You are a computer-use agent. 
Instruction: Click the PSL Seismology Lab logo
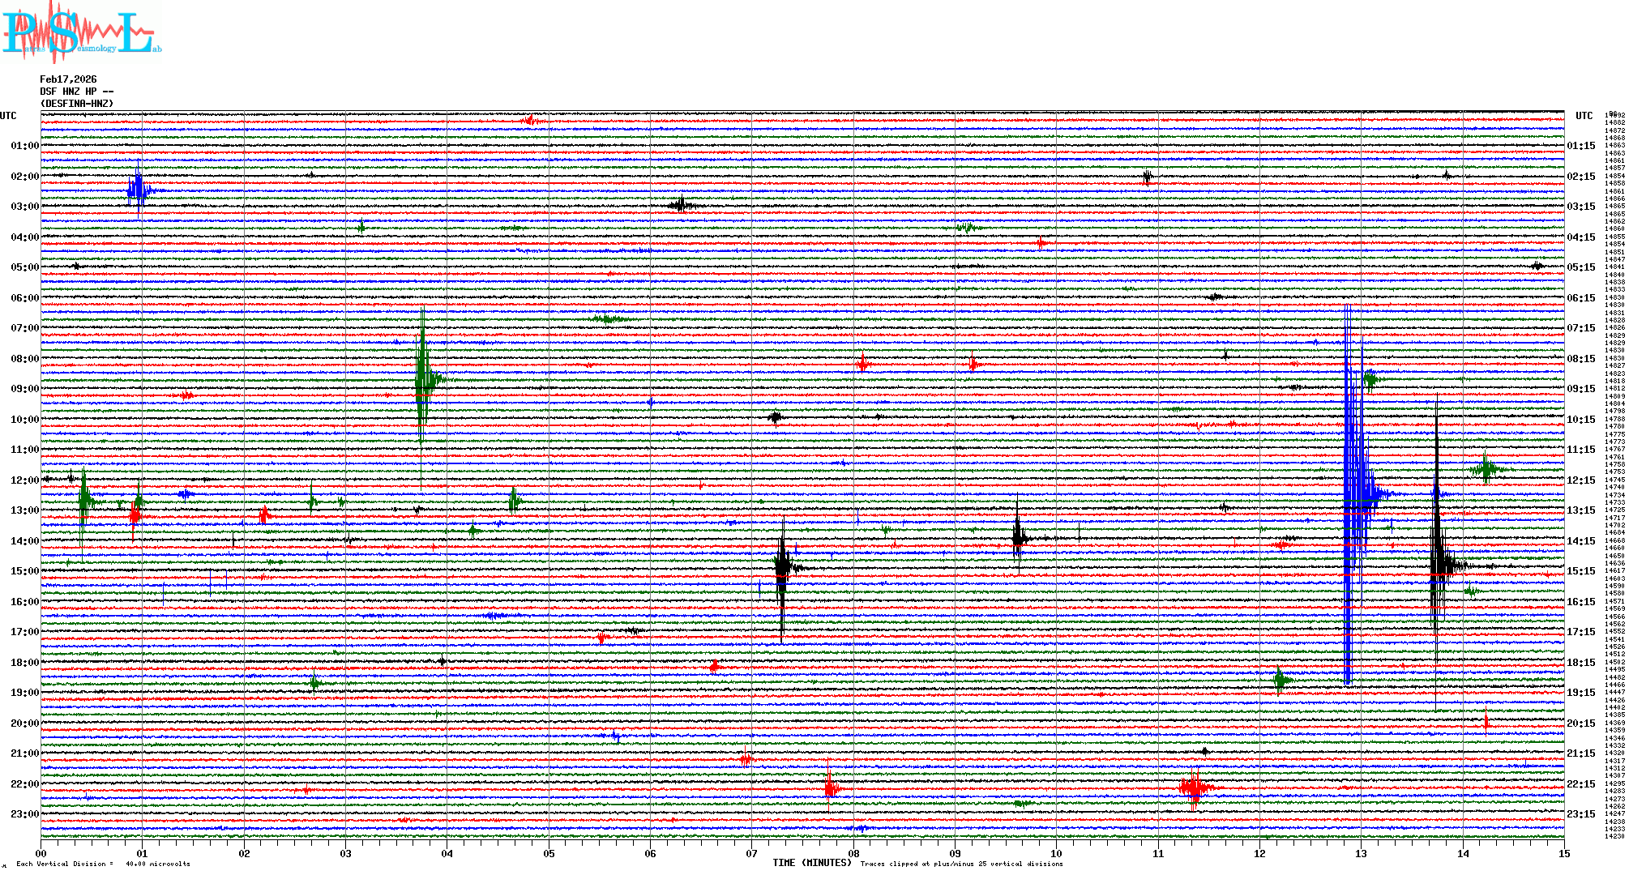81,32
